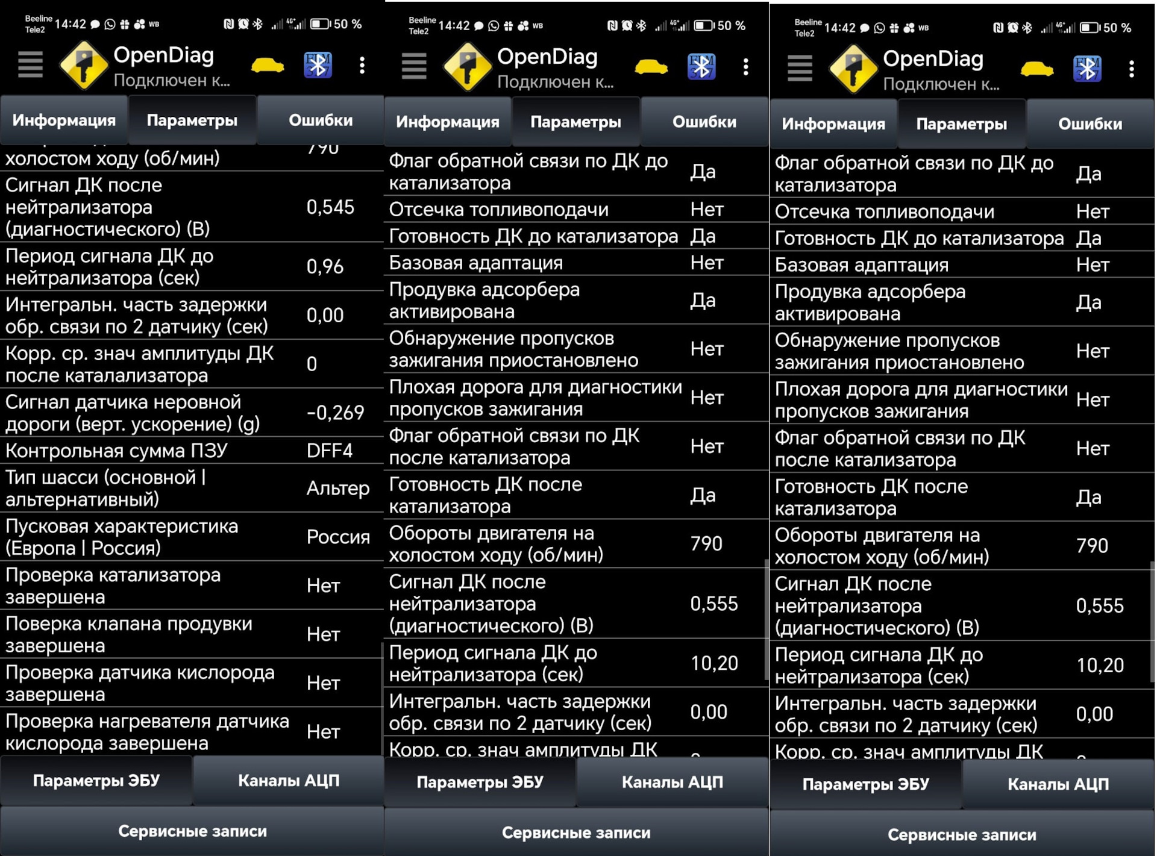Select Параметры tab in right screen
The width and height of the screenshot is (1157, 856).
coord(961,124)
